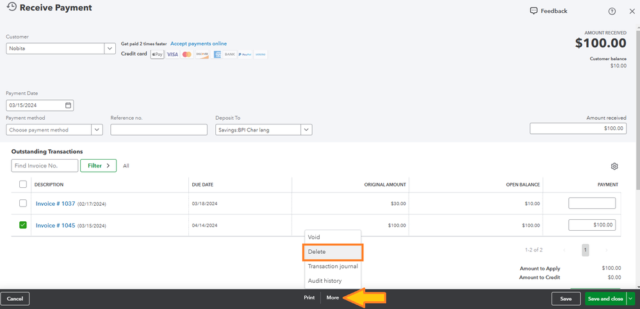Open the Invoice # 1045 link
Screen dimensions: 640x309
[56, 225]
